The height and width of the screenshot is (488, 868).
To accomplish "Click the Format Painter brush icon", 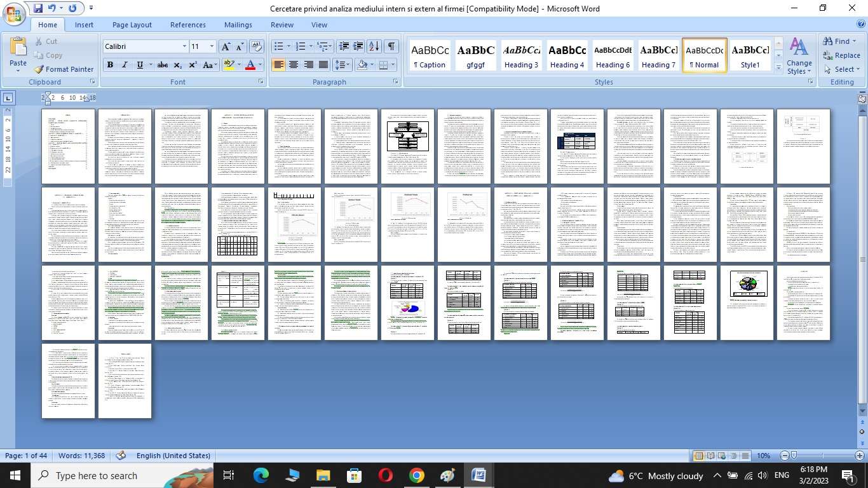I will [39, 69].
